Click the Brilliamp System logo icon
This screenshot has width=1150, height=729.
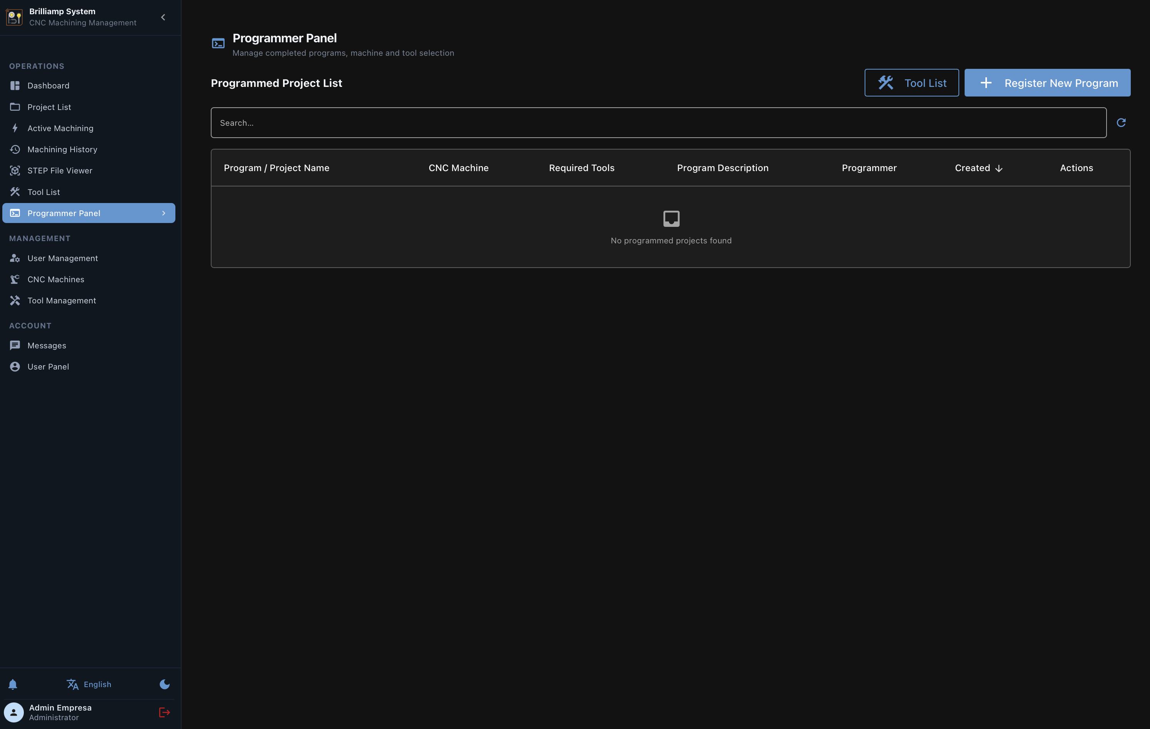(14, 17)
